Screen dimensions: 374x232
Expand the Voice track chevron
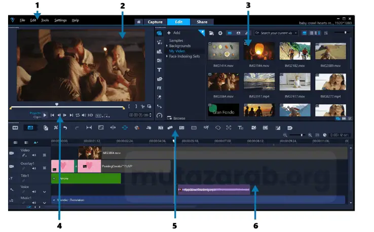pos(45,191)
